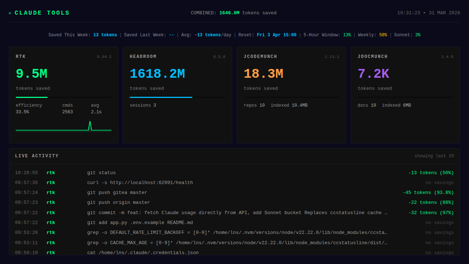Click the HEADROOM card heading
The width and height of the screenshot is (469, 264).
point(143,57)
